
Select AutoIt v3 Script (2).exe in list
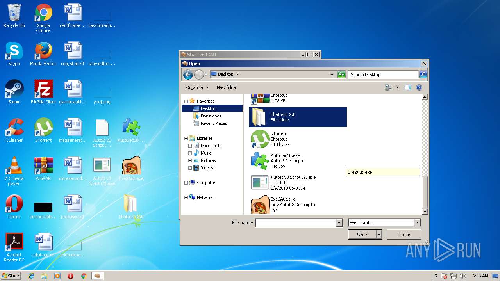coord(298,183)
